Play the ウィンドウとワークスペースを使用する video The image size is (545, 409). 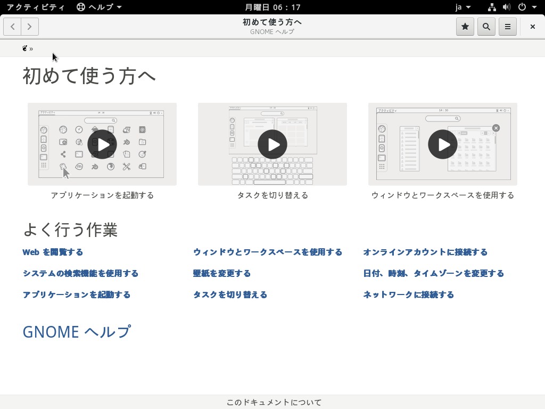pyautogui.click(x=443, y=144)
